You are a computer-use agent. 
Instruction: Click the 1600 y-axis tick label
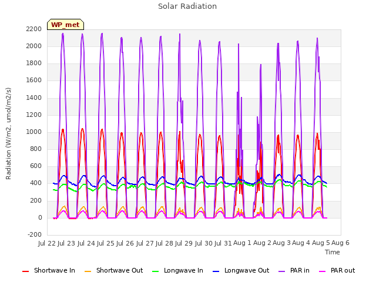coord(34,80)
